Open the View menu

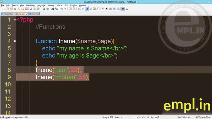(x=22, y=5)
